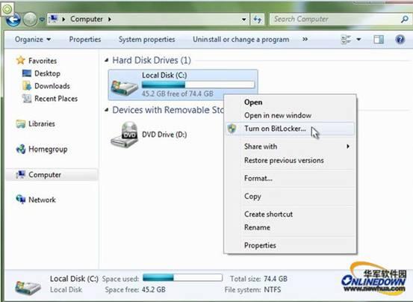Click Uninstall or change a program

pyautogui.click(x=240, y=40)
